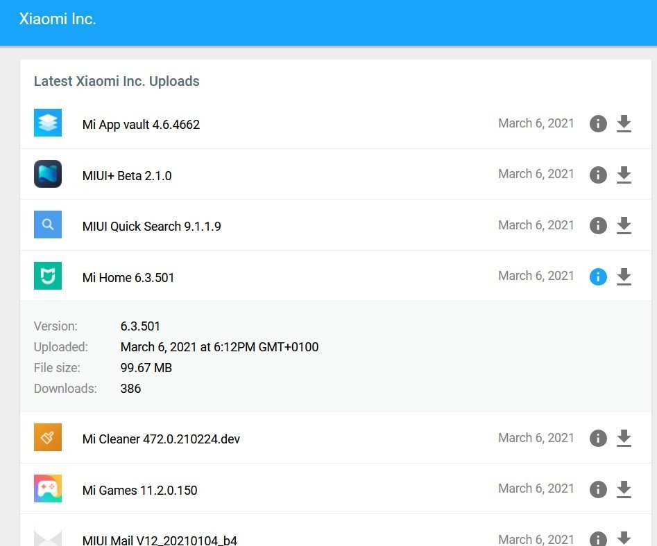
Task: Download Mi Cleaner 472.0.210224.dev
Action: click(624, 438)
